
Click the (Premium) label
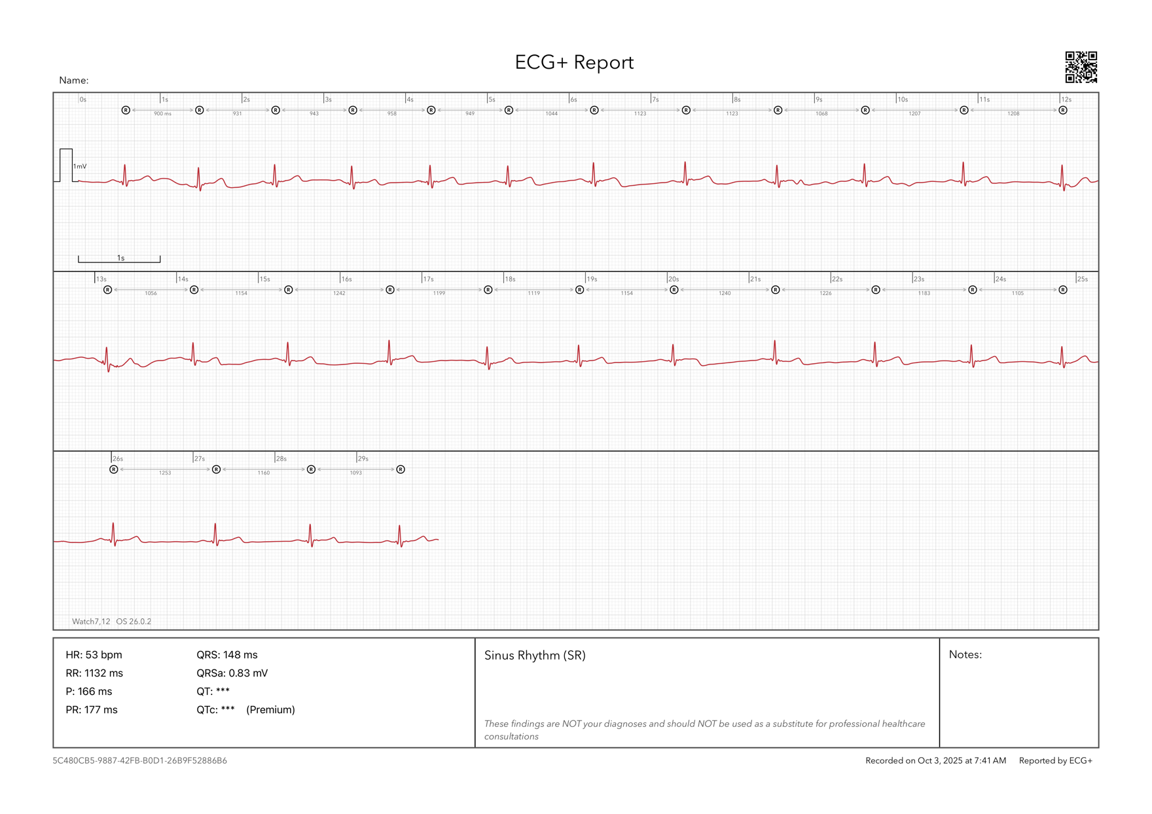coord(271,710)
